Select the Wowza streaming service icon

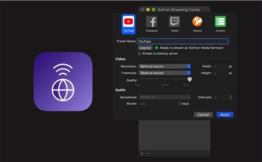pos(197,24)
